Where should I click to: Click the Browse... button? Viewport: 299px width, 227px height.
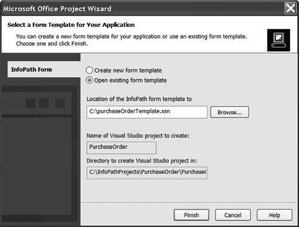click(x=230, y=112)
